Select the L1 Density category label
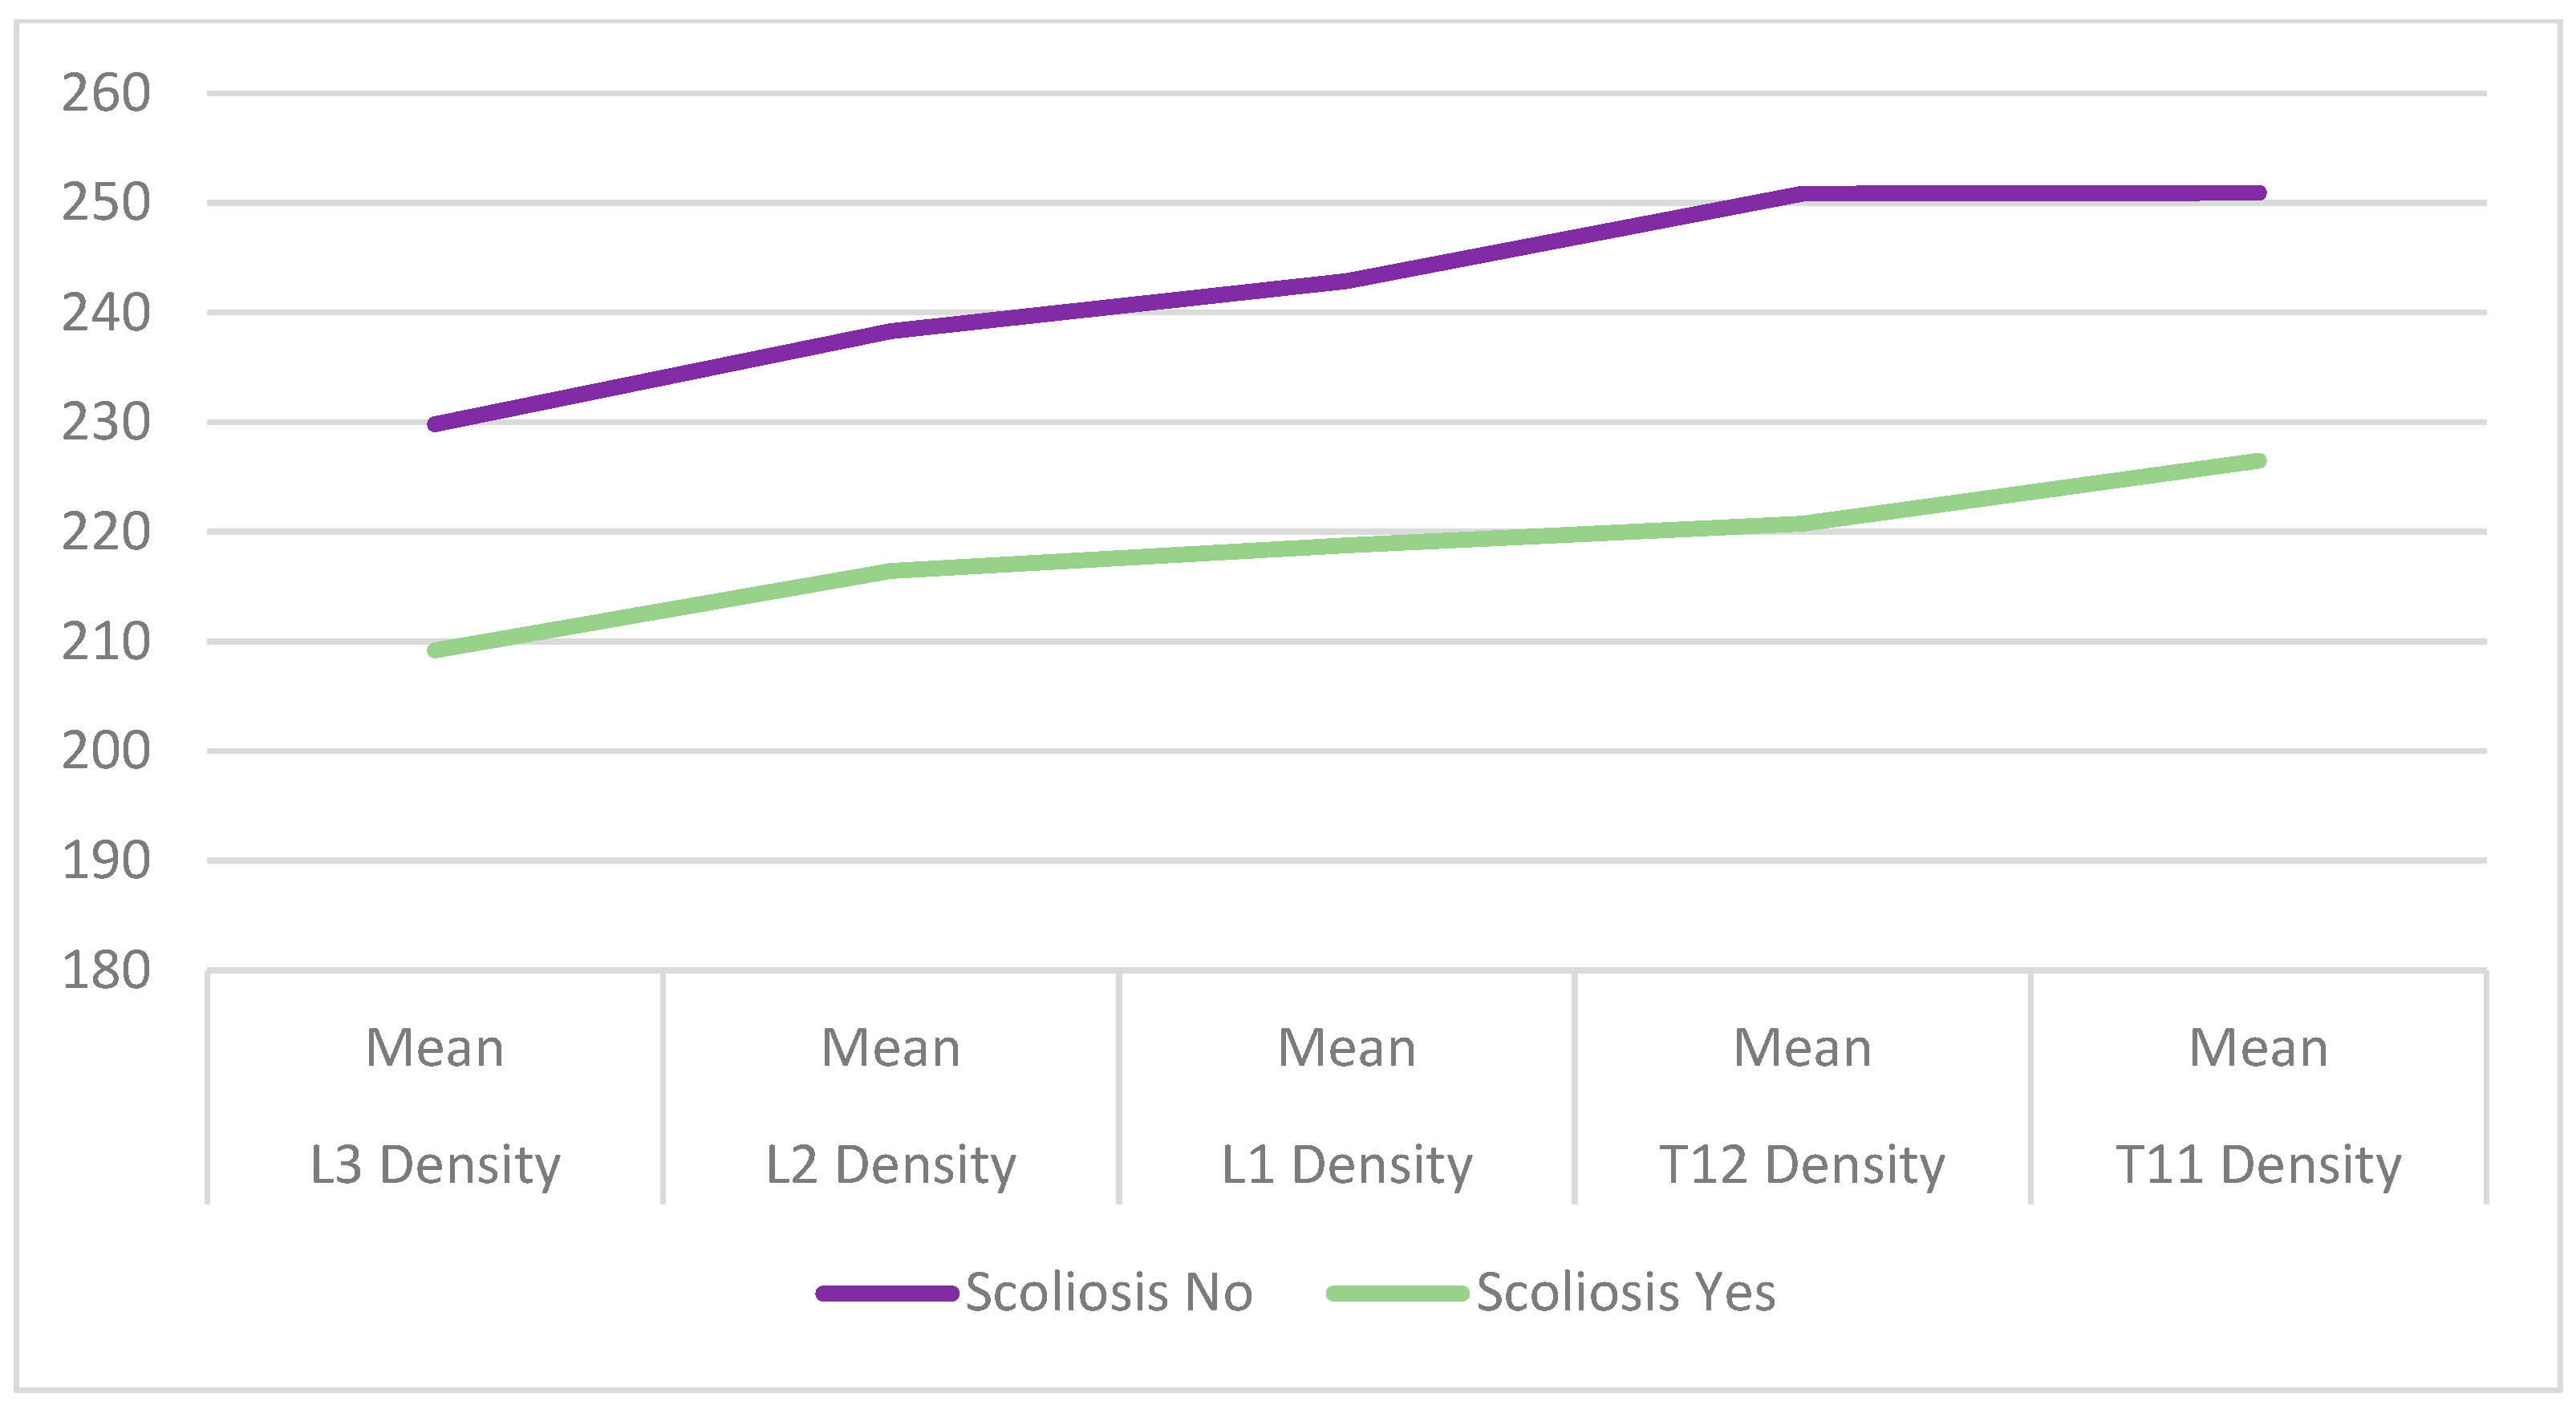The width and height of the screenshot is (2576, 1405). pyautogui.click(x=1347, y=1164)
